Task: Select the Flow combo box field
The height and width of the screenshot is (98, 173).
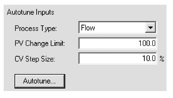Action: [117, 27]
